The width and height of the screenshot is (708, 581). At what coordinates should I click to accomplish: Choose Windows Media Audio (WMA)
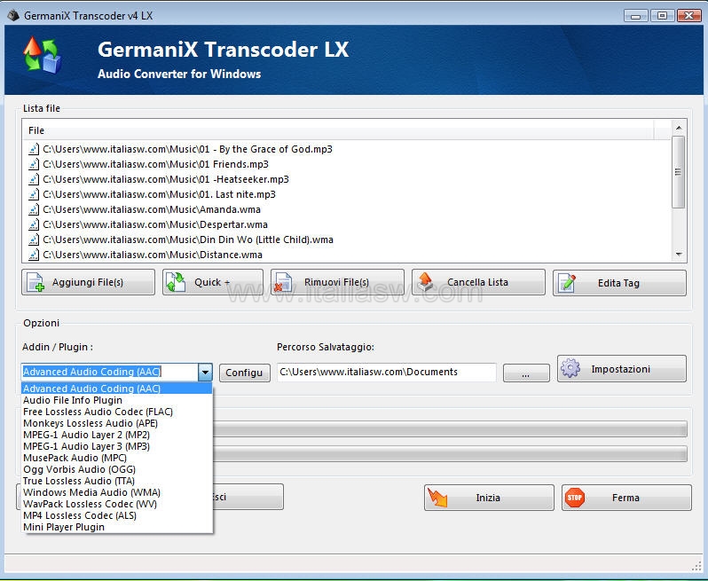pyautogui.click(x=116, y=492)
